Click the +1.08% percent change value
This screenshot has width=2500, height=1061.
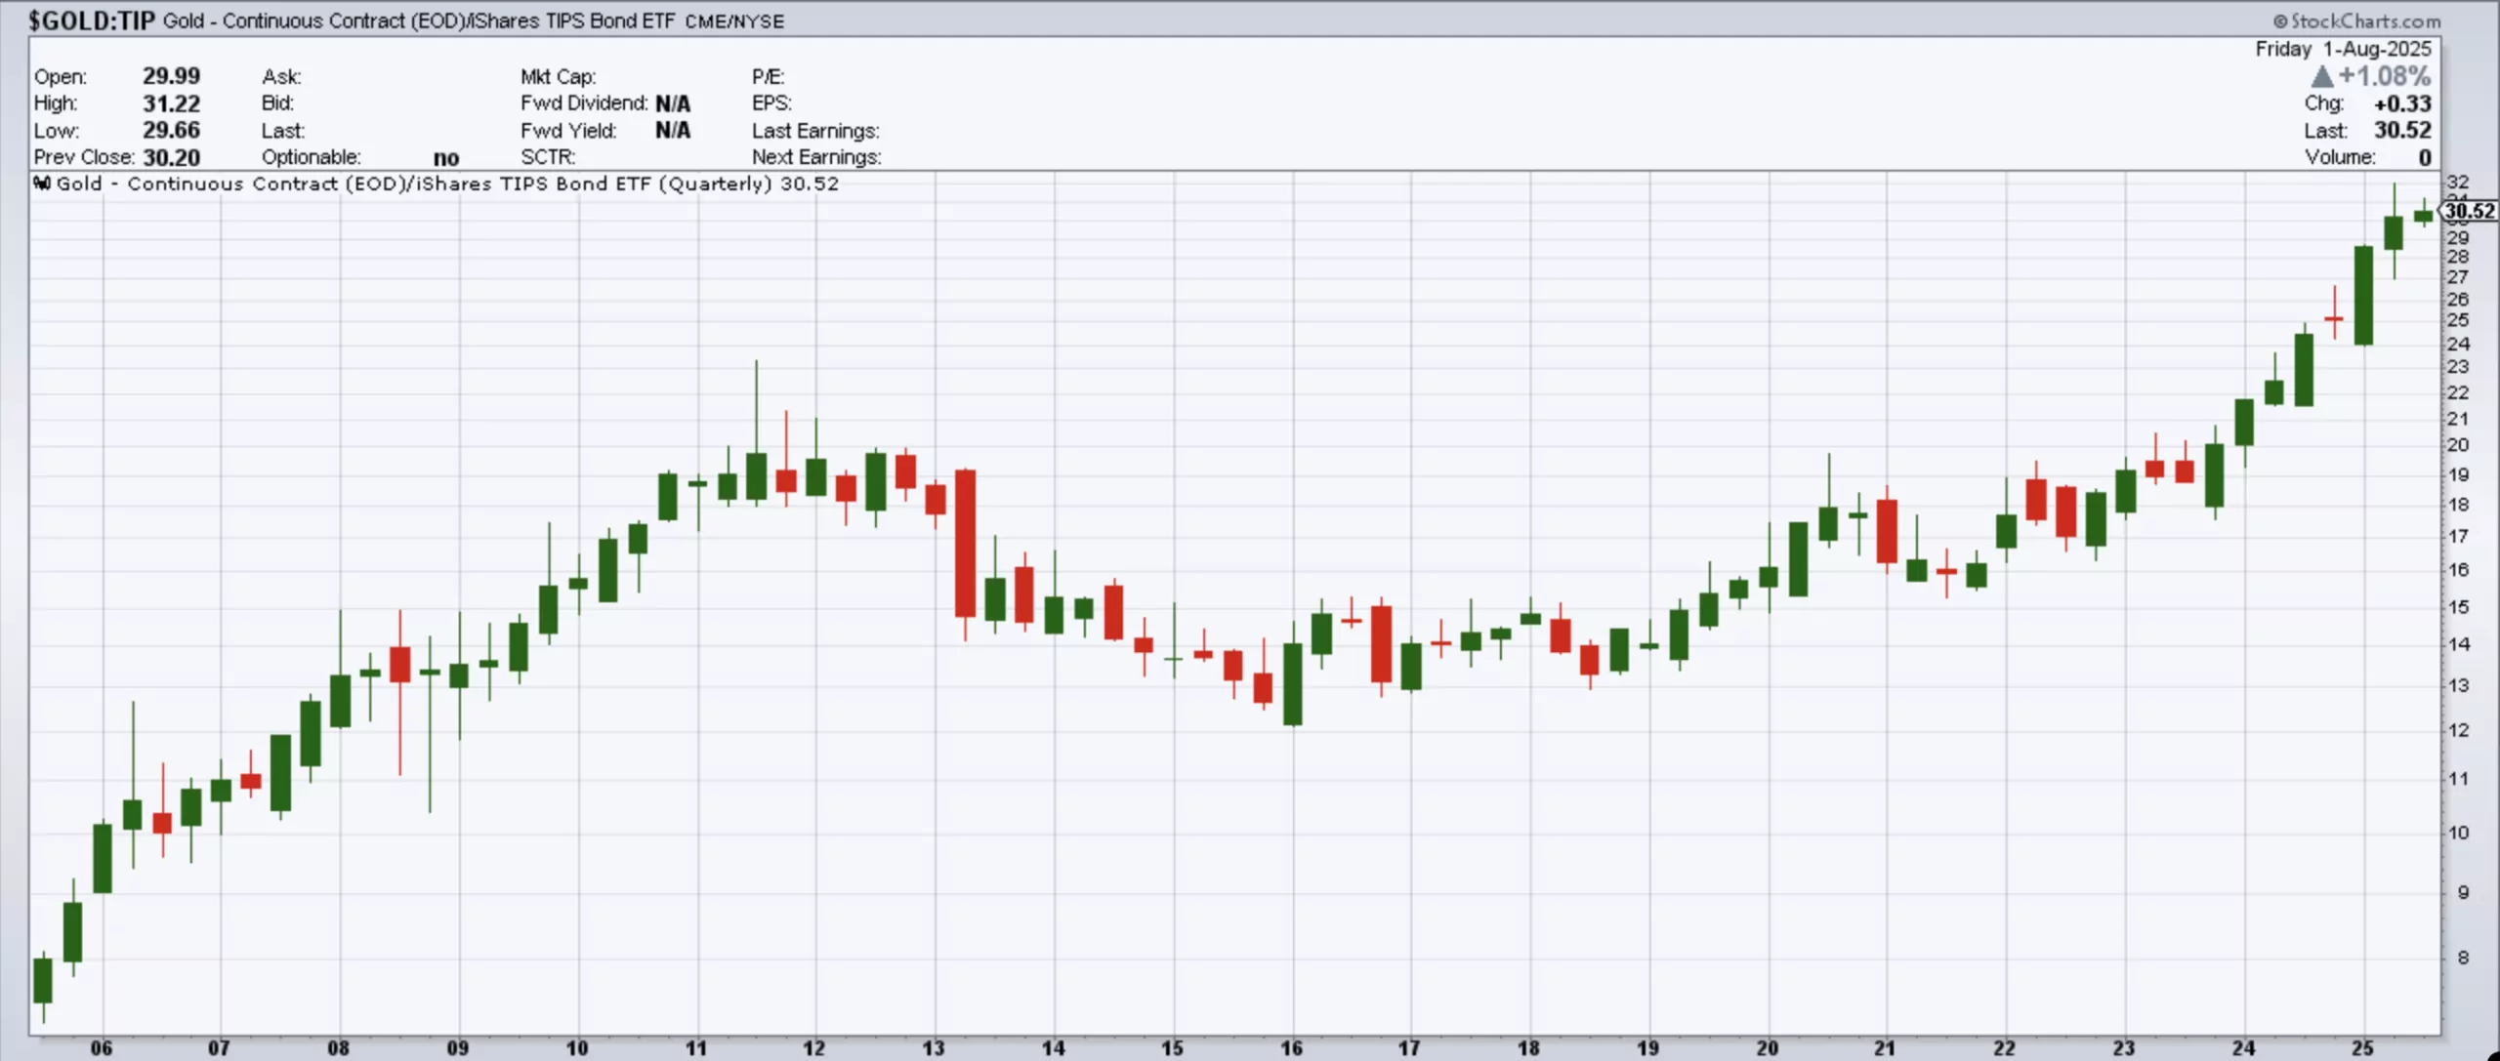tap(2385, 76)
